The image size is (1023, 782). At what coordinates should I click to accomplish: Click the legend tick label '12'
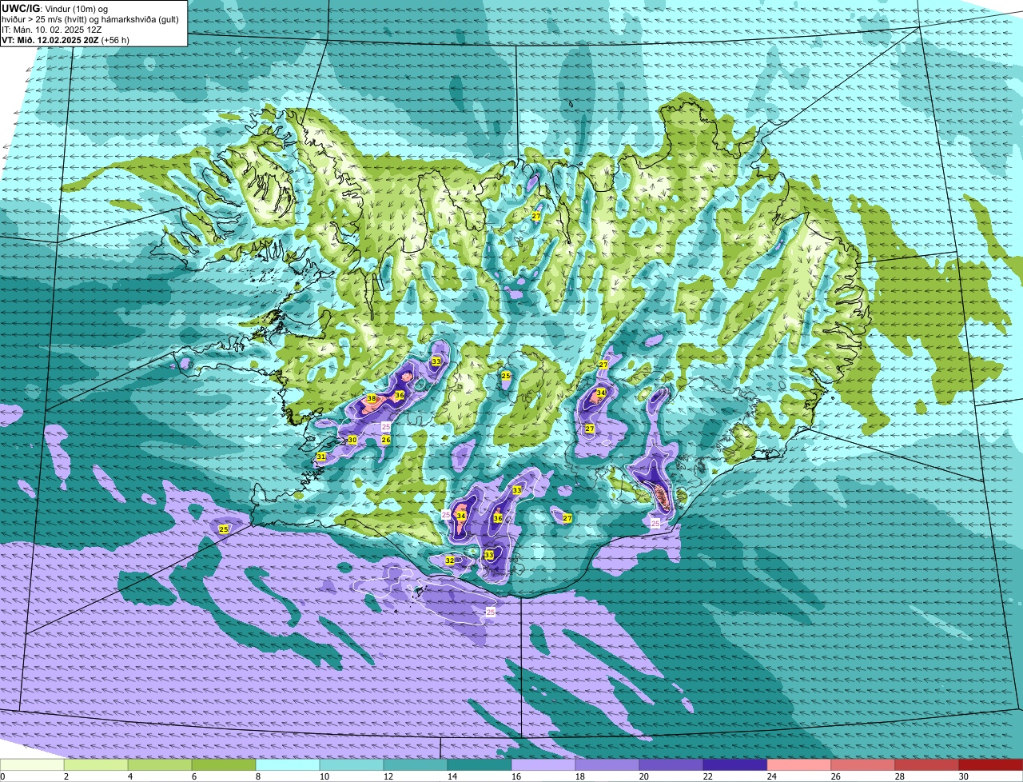click(x=388, y=776)
